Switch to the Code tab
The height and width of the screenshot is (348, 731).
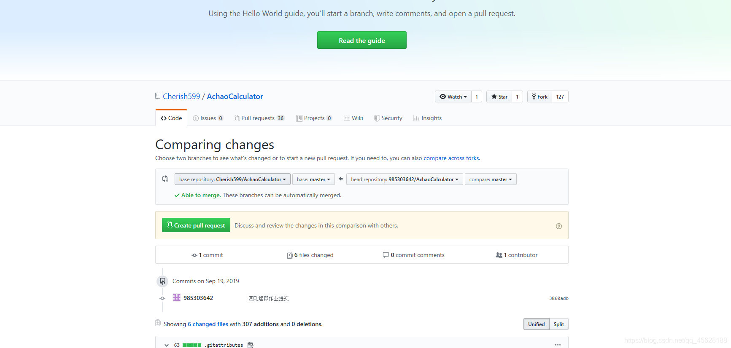[171, 118]
